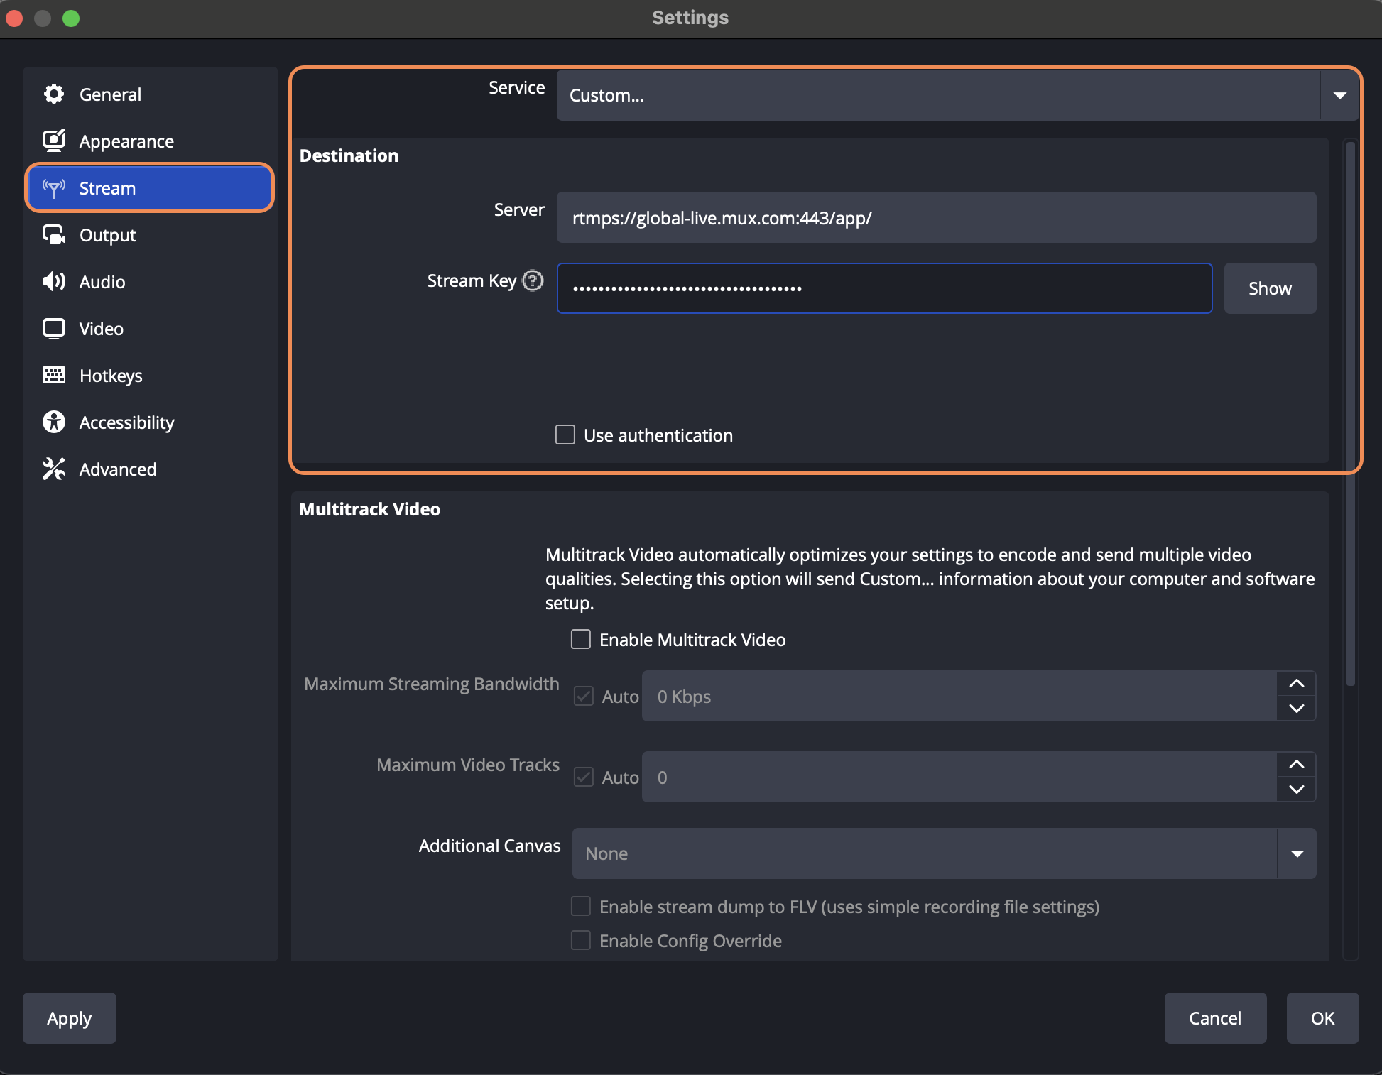The height and width of the screenshot is (1075, 1382).
Task: Show the Video settings page
Action: click(x=151, y=329)
